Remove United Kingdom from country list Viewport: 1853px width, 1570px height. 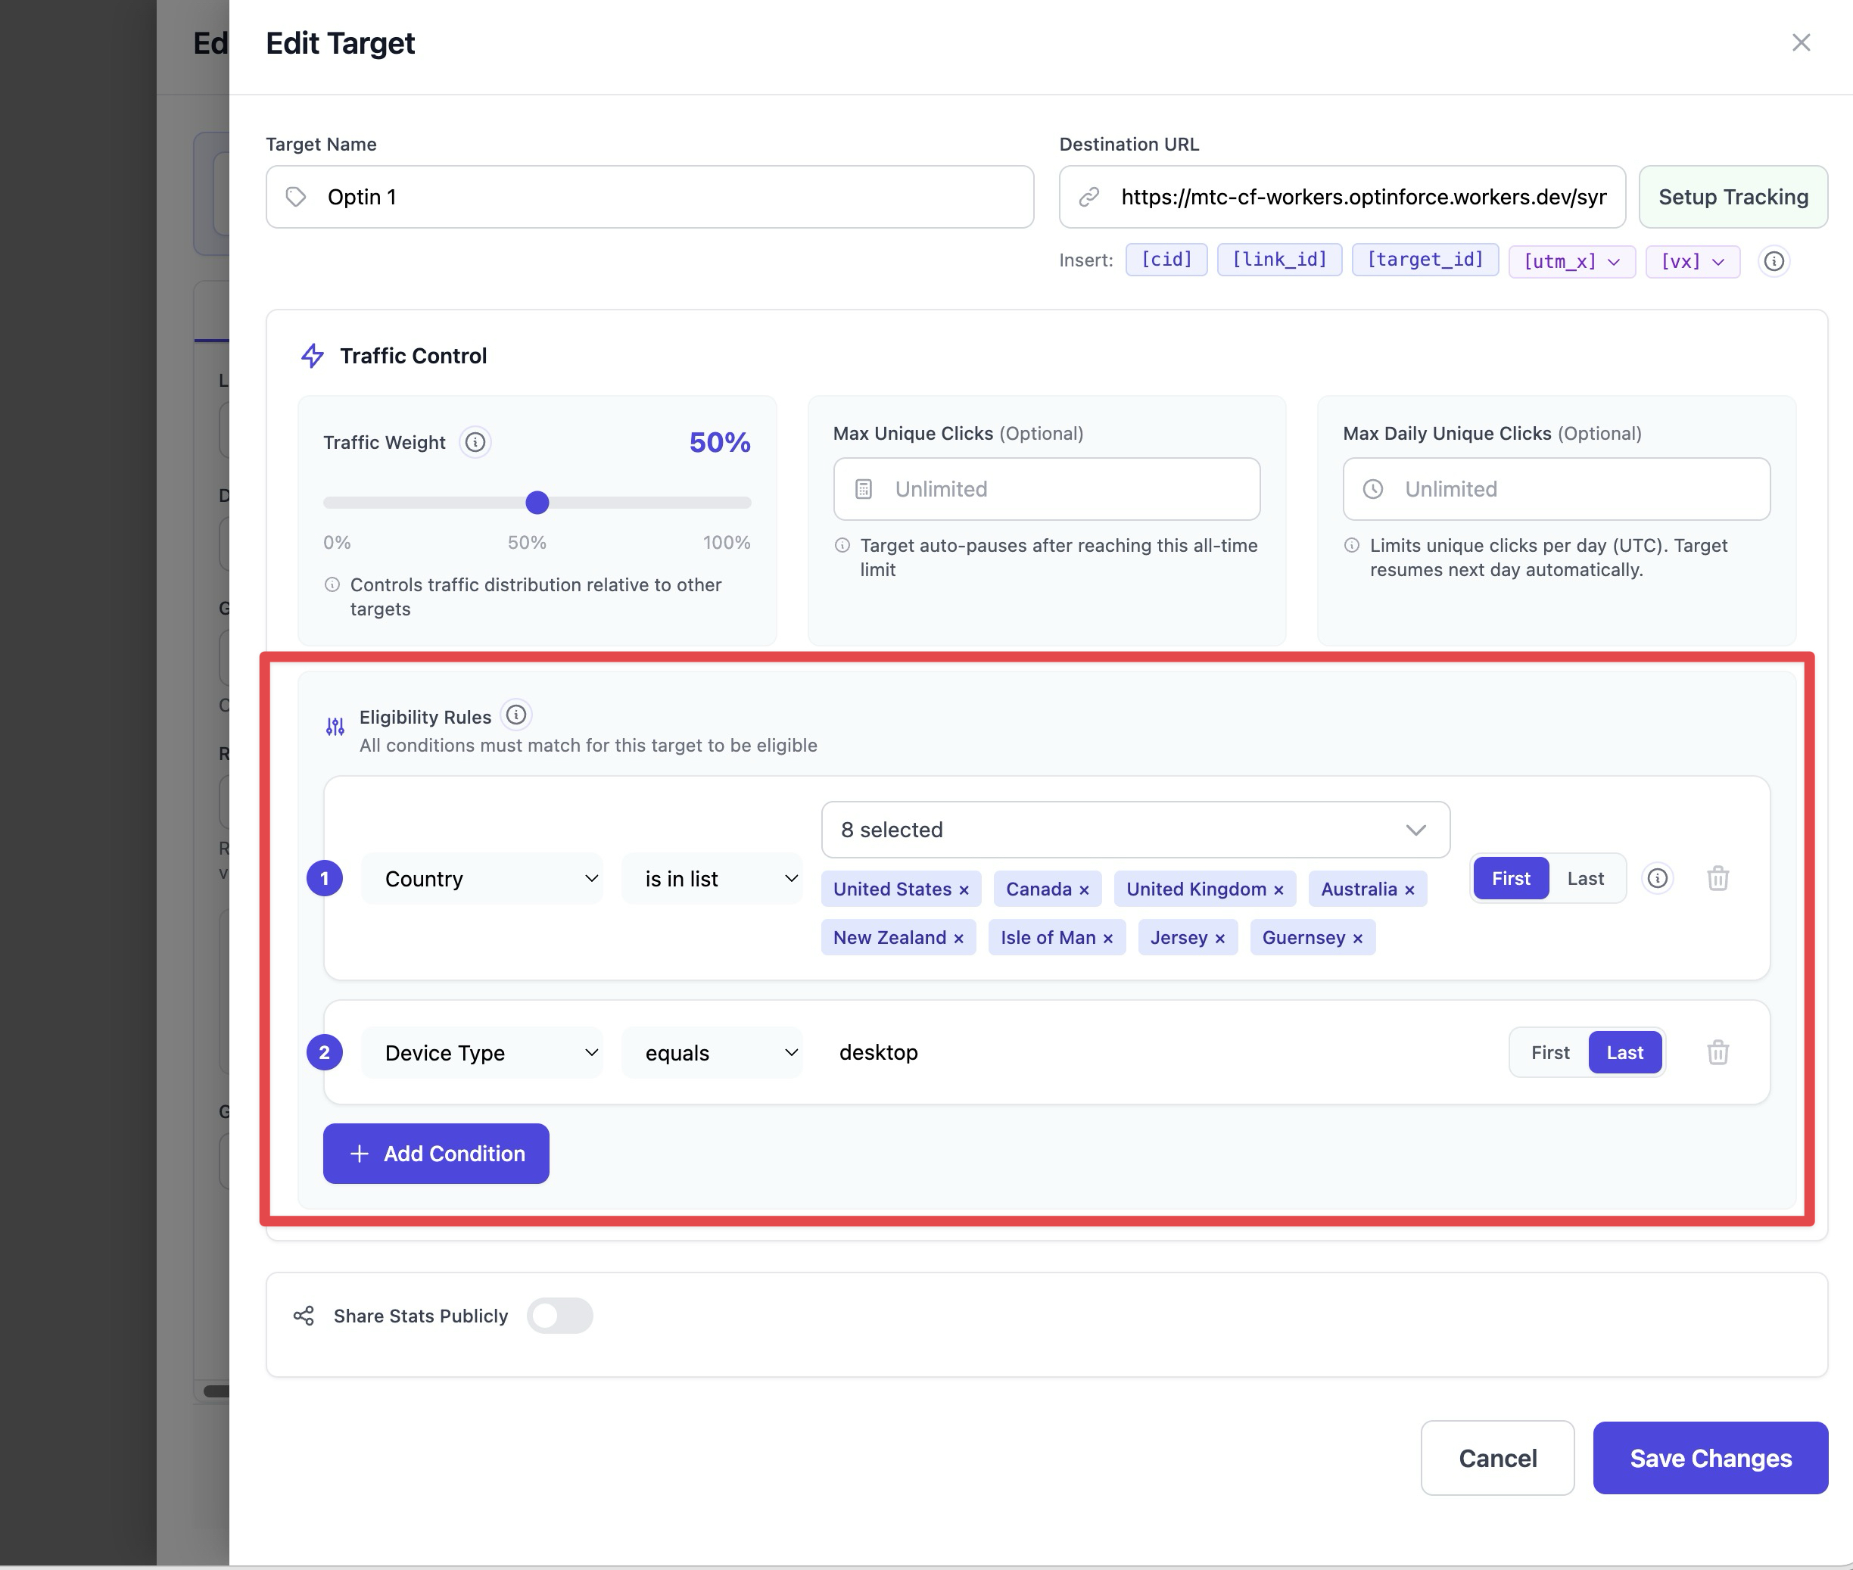pyautogui.click(x=1278, y=890)
